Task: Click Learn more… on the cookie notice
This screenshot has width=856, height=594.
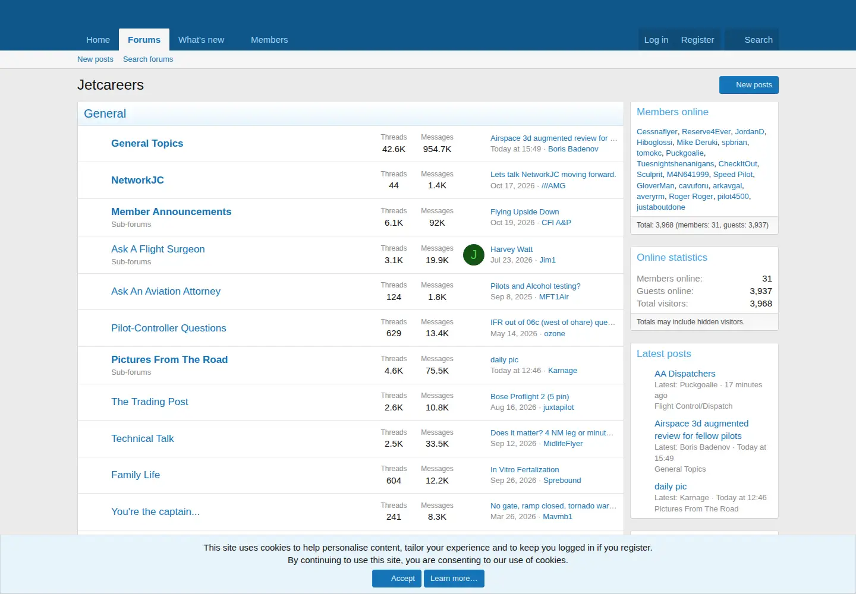Action: pos(454,579)
